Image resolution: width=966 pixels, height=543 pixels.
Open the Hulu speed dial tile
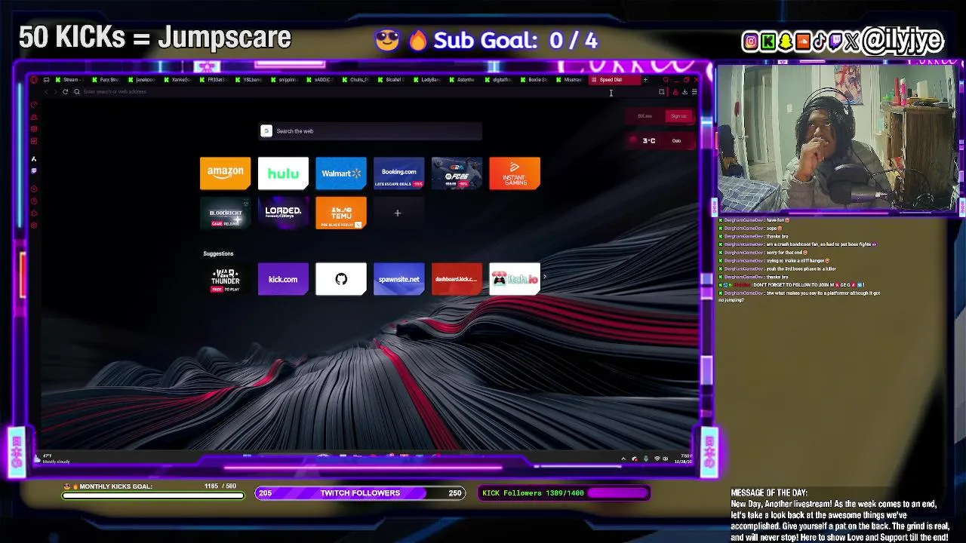pos(283,173)
